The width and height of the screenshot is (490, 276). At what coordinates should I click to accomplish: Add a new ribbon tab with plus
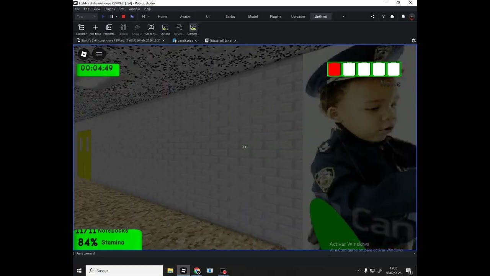point(343,16)
